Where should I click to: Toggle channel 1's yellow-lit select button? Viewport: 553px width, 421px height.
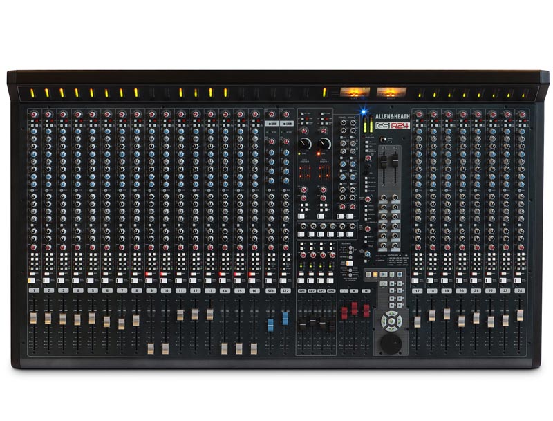tap(31, 281)
